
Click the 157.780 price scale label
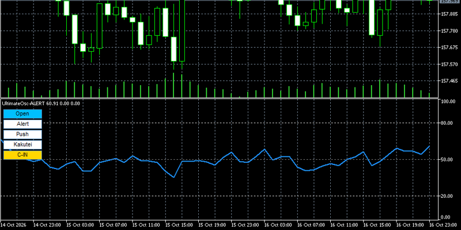(x=448, y=31)
